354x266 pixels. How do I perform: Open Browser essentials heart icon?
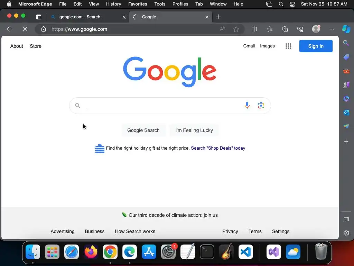pos(300,29)
